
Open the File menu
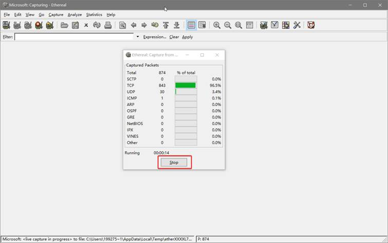pos(7,15)
